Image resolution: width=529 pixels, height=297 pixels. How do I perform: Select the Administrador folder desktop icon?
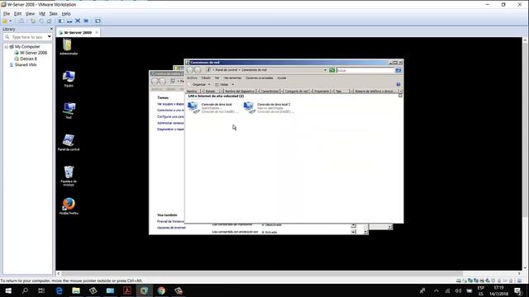point(69,47)
